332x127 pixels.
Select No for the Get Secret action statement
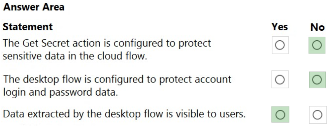coord(317,45)
